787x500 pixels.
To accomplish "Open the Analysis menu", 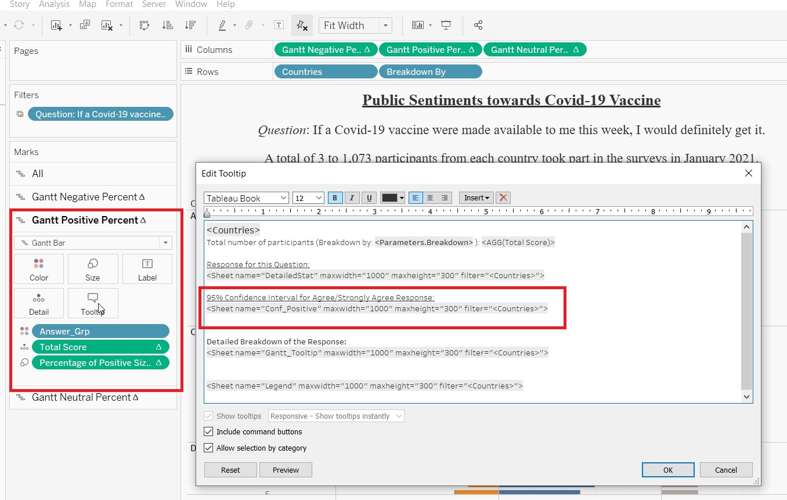I will tap(55, 4).
